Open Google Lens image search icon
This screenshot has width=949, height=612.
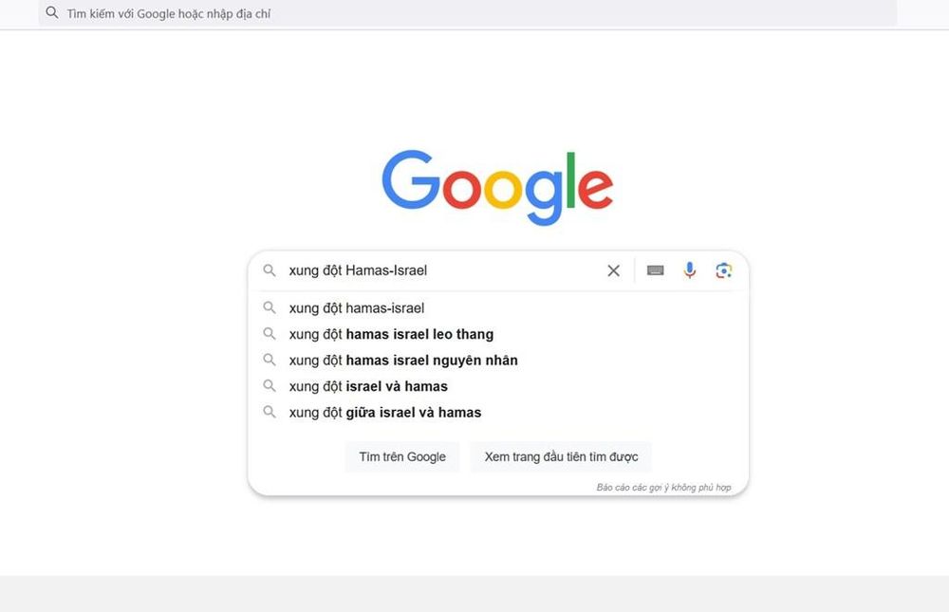tap(724, 270)
